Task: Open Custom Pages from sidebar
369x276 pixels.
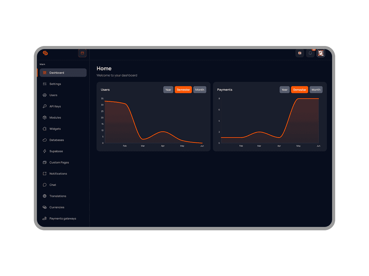Action: coord(59,163)
